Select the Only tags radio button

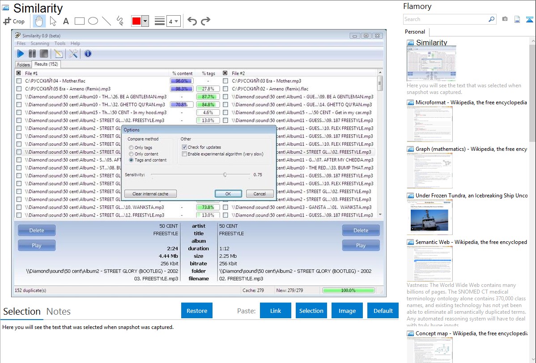pyautogui.click(x=131, y=147)
